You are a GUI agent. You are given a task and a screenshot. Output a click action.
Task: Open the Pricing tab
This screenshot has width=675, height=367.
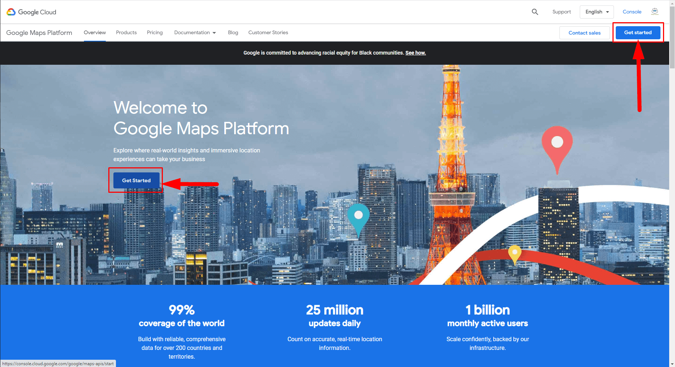pos(155,32)
